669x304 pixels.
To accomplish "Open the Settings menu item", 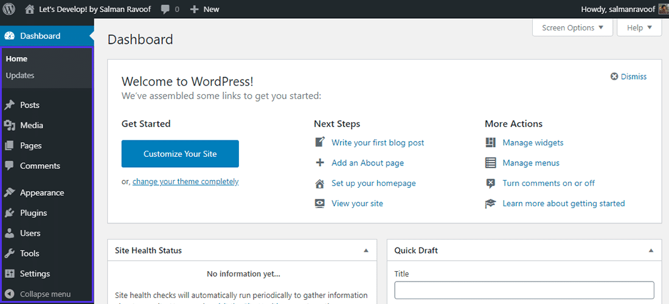I will (x=35, y=274).
